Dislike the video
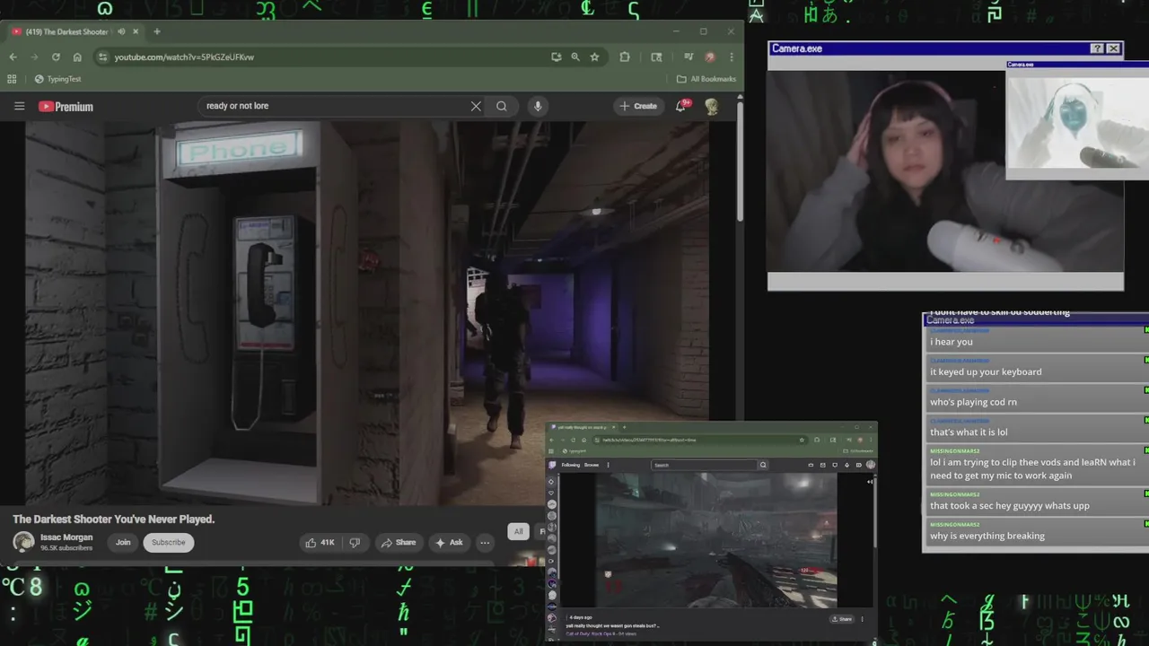Viewport: 1149px width, 646px height. (355, 542)
